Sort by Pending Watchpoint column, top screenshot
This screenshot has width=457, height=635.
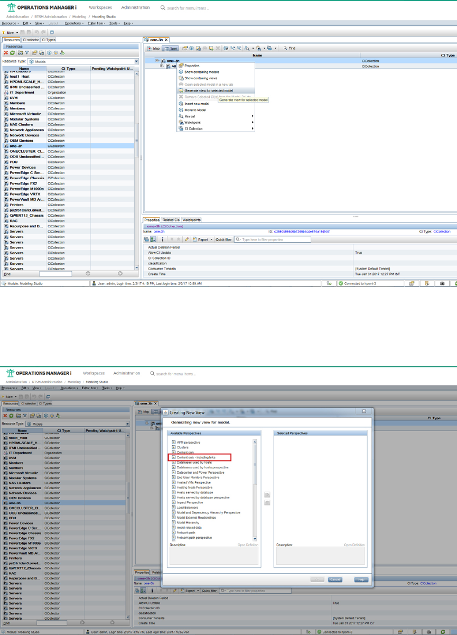pyautogui.click(x=113, y=69)
